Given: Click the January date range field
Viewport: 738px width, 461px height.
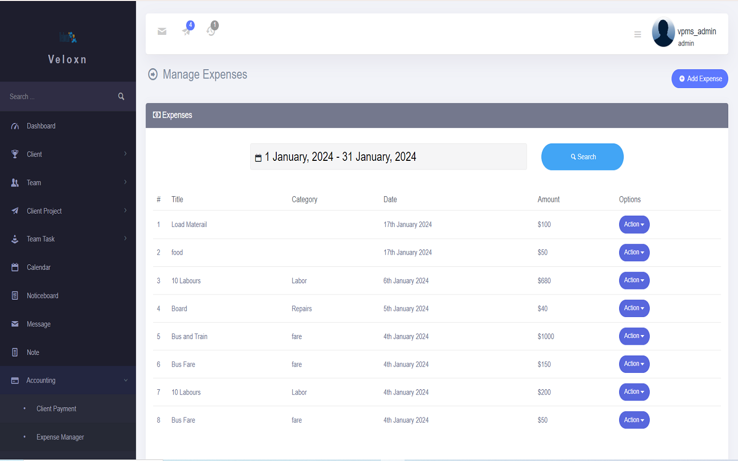Looking at the screenshot, I should click(388, 157).
